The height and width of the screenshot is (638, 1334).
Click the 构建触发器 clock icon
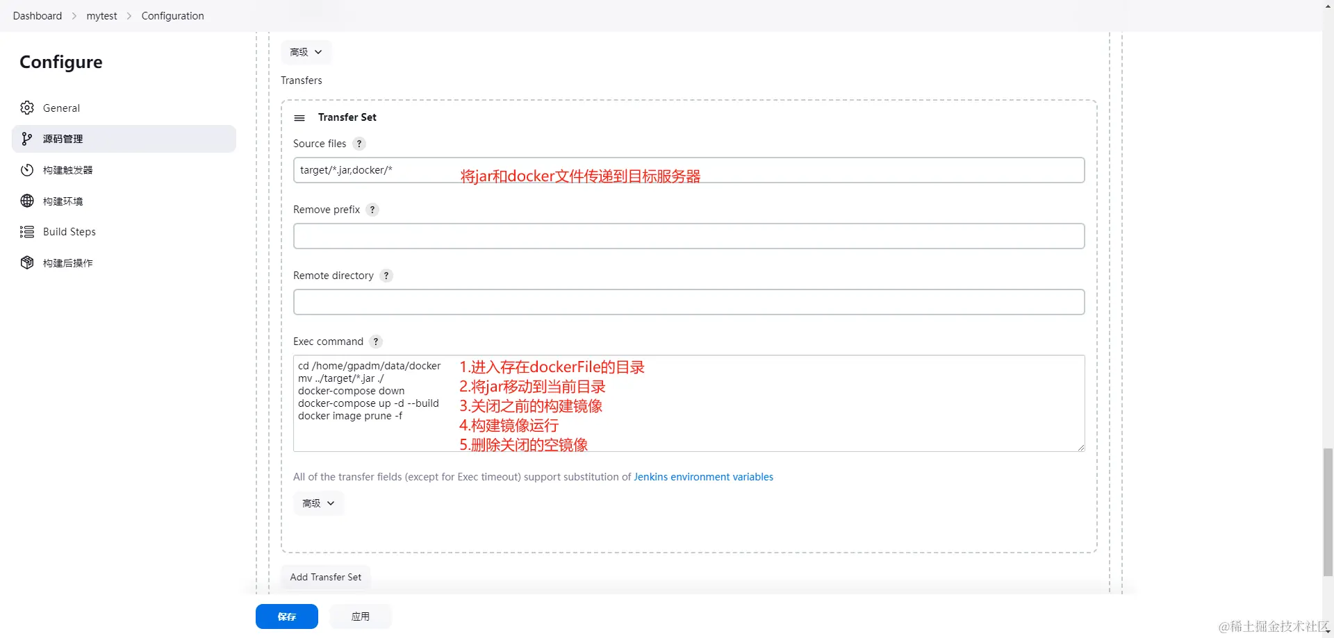(x=27, y=170)
